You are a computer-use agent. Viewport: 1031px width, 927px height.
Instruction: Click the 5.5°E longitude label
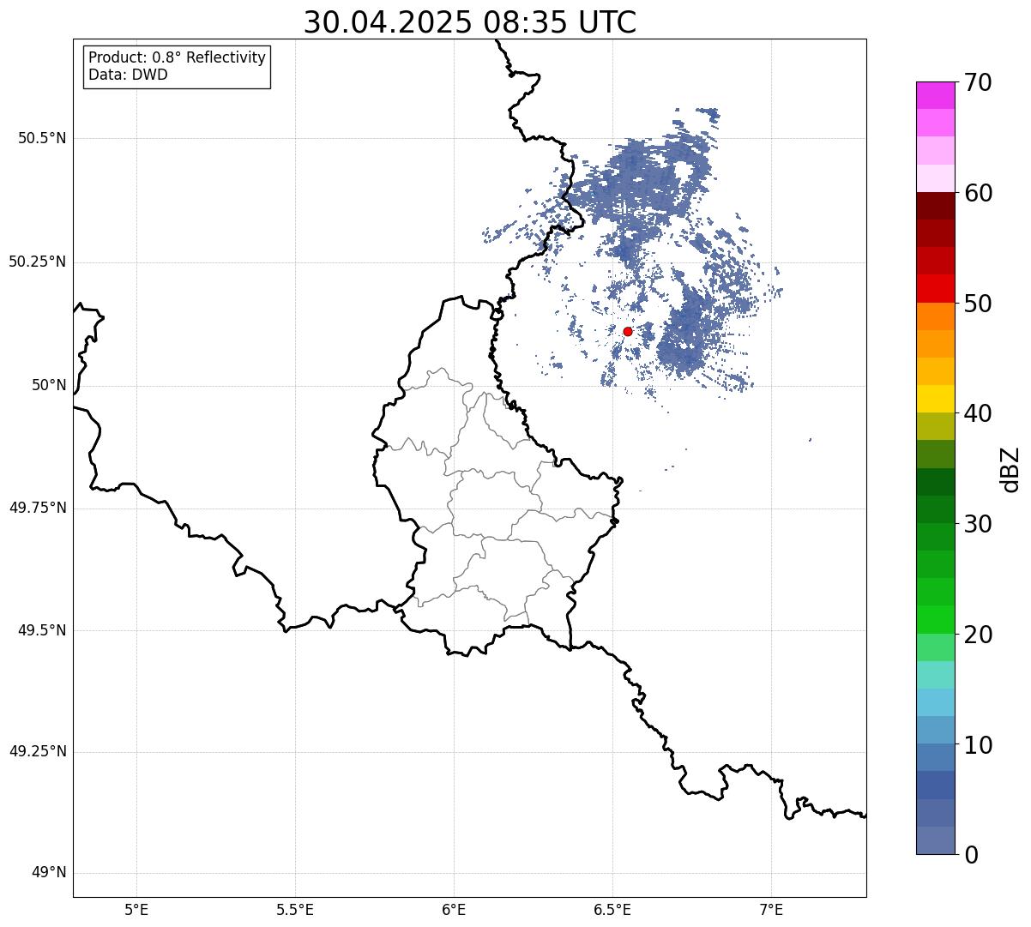click(295, 909)
